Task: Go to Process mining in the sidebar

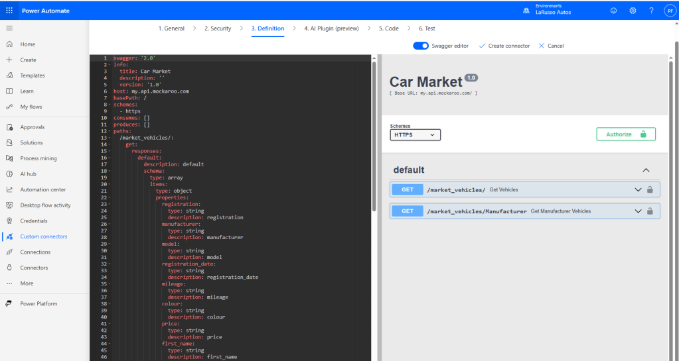Action: (38, 158)
